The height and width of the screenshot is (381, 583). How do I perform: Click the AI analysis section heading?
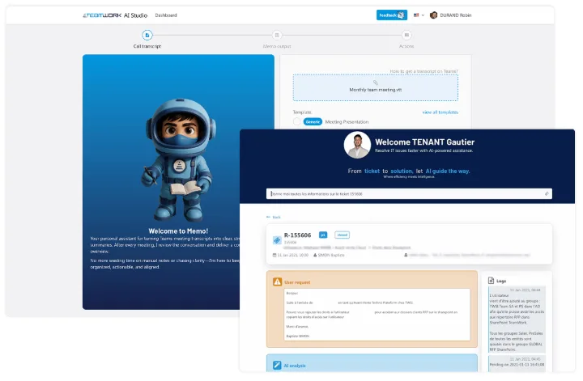[295, 366]
